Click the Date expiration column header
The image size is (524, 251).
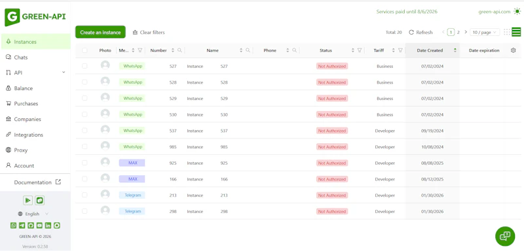click(x=484, y=50)
